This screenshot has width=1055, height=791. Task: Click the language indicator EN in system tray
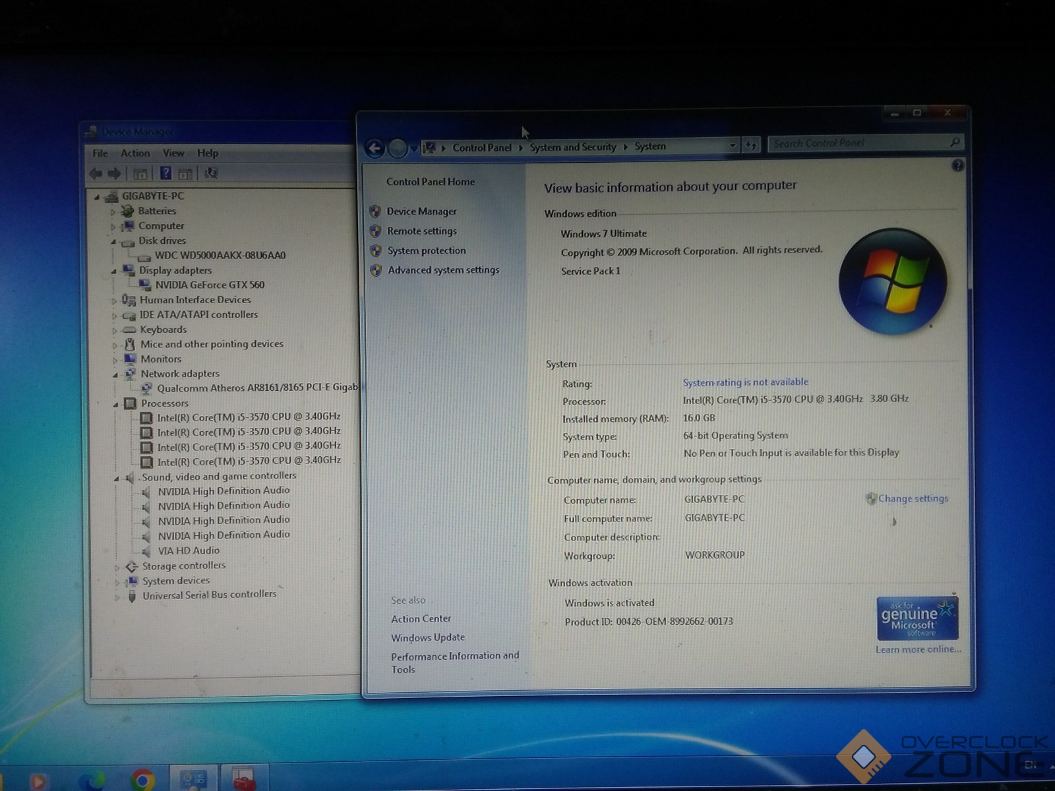1031,765
